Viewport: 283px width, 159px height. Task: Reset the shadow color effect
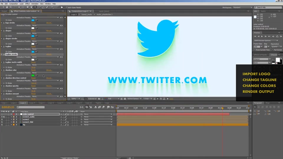coord(33,70)
